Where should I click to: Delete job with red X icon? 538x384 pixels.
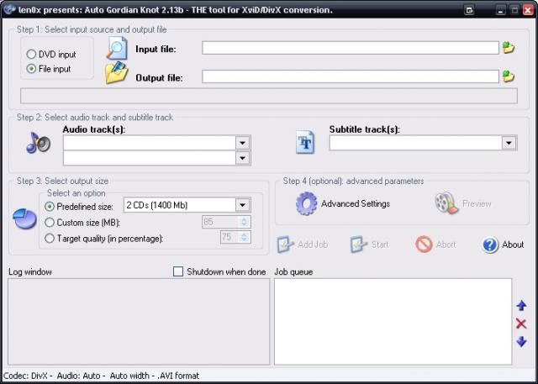tap(521, 324)
